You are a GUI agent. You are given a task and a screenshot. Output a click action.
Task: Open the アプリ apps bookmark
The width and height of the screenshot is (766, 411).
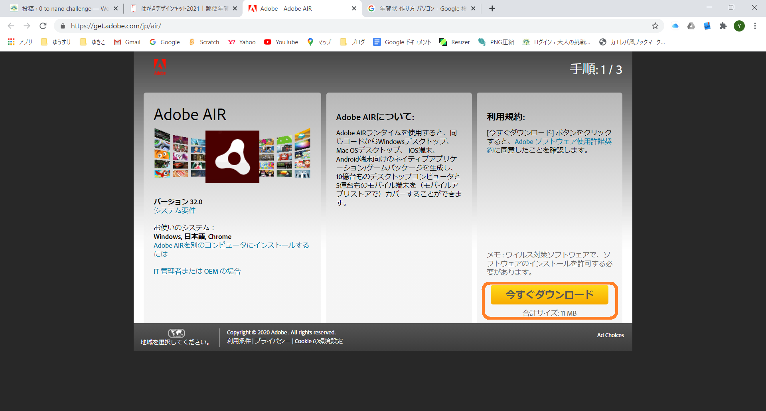tap(20, 42)
